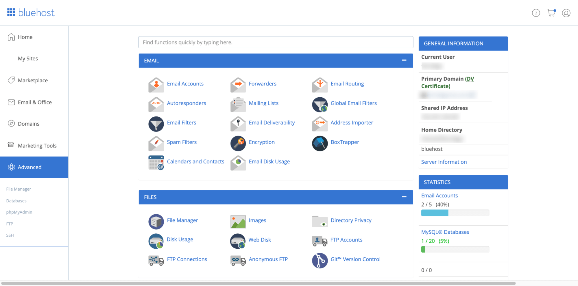Screen dimensions: 578x286
Task: Open the Databases sidebar sublink
Action: pos(16,201)
